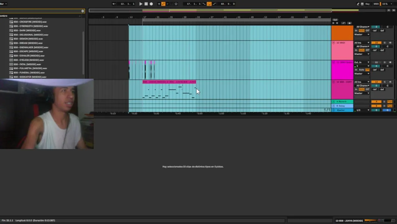Toggle the Punch-Out switch
This screenshot has height=224, width=397.
[214, 4]
